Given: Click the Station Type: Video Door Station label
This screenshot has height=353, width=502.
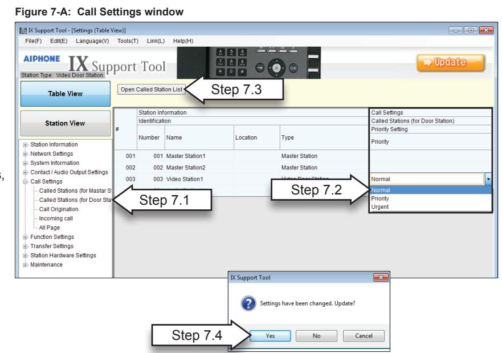Looking at the screenshot, I should click(x=62, y=75).
